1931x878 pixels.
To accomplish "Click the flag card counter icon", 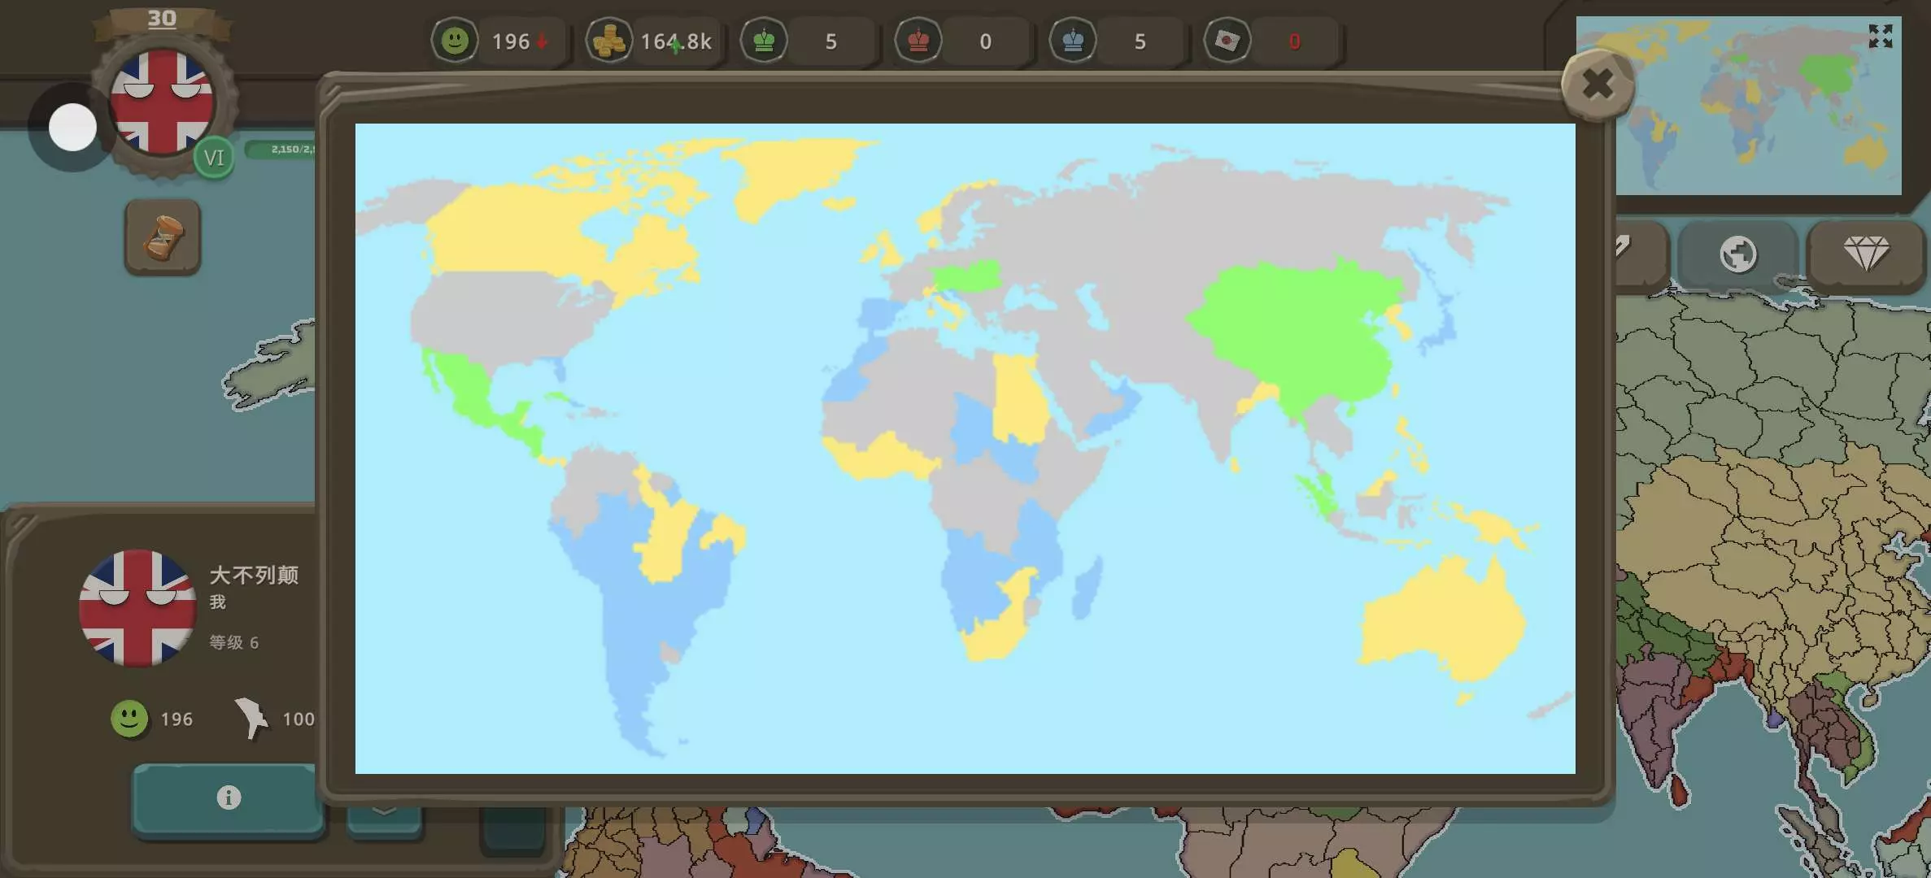I will tap(1227, 41).
